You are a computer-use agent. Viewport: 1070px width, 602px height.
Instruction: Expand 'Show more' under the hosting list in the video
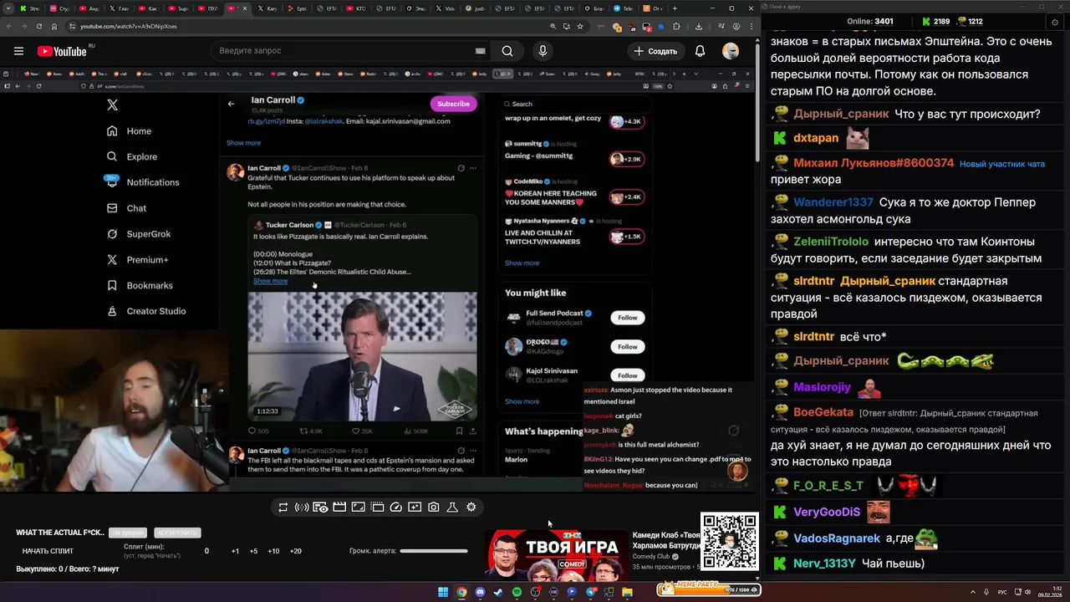(x=522, y=263)
